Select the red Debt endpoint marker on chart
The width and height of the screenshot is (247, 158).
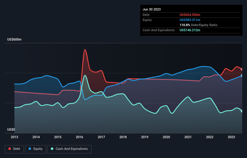pos(242,69)
